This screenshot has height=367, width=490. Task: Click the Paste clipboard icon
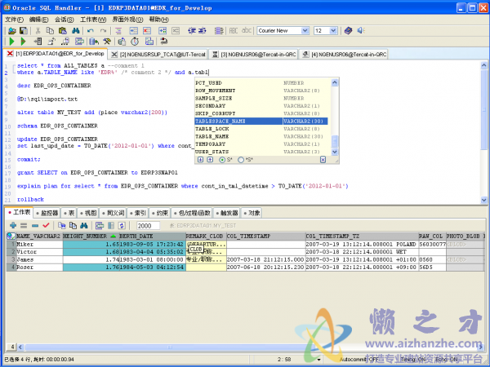pos(63,31)
